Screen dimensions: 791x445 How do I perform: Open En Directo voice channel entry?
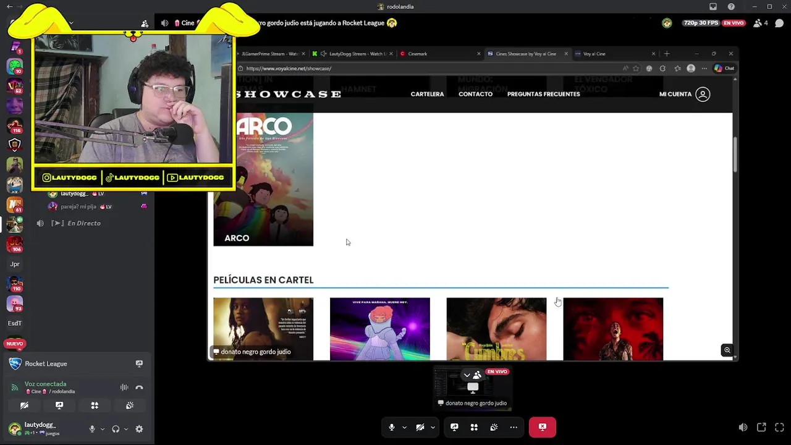(84, 223)
